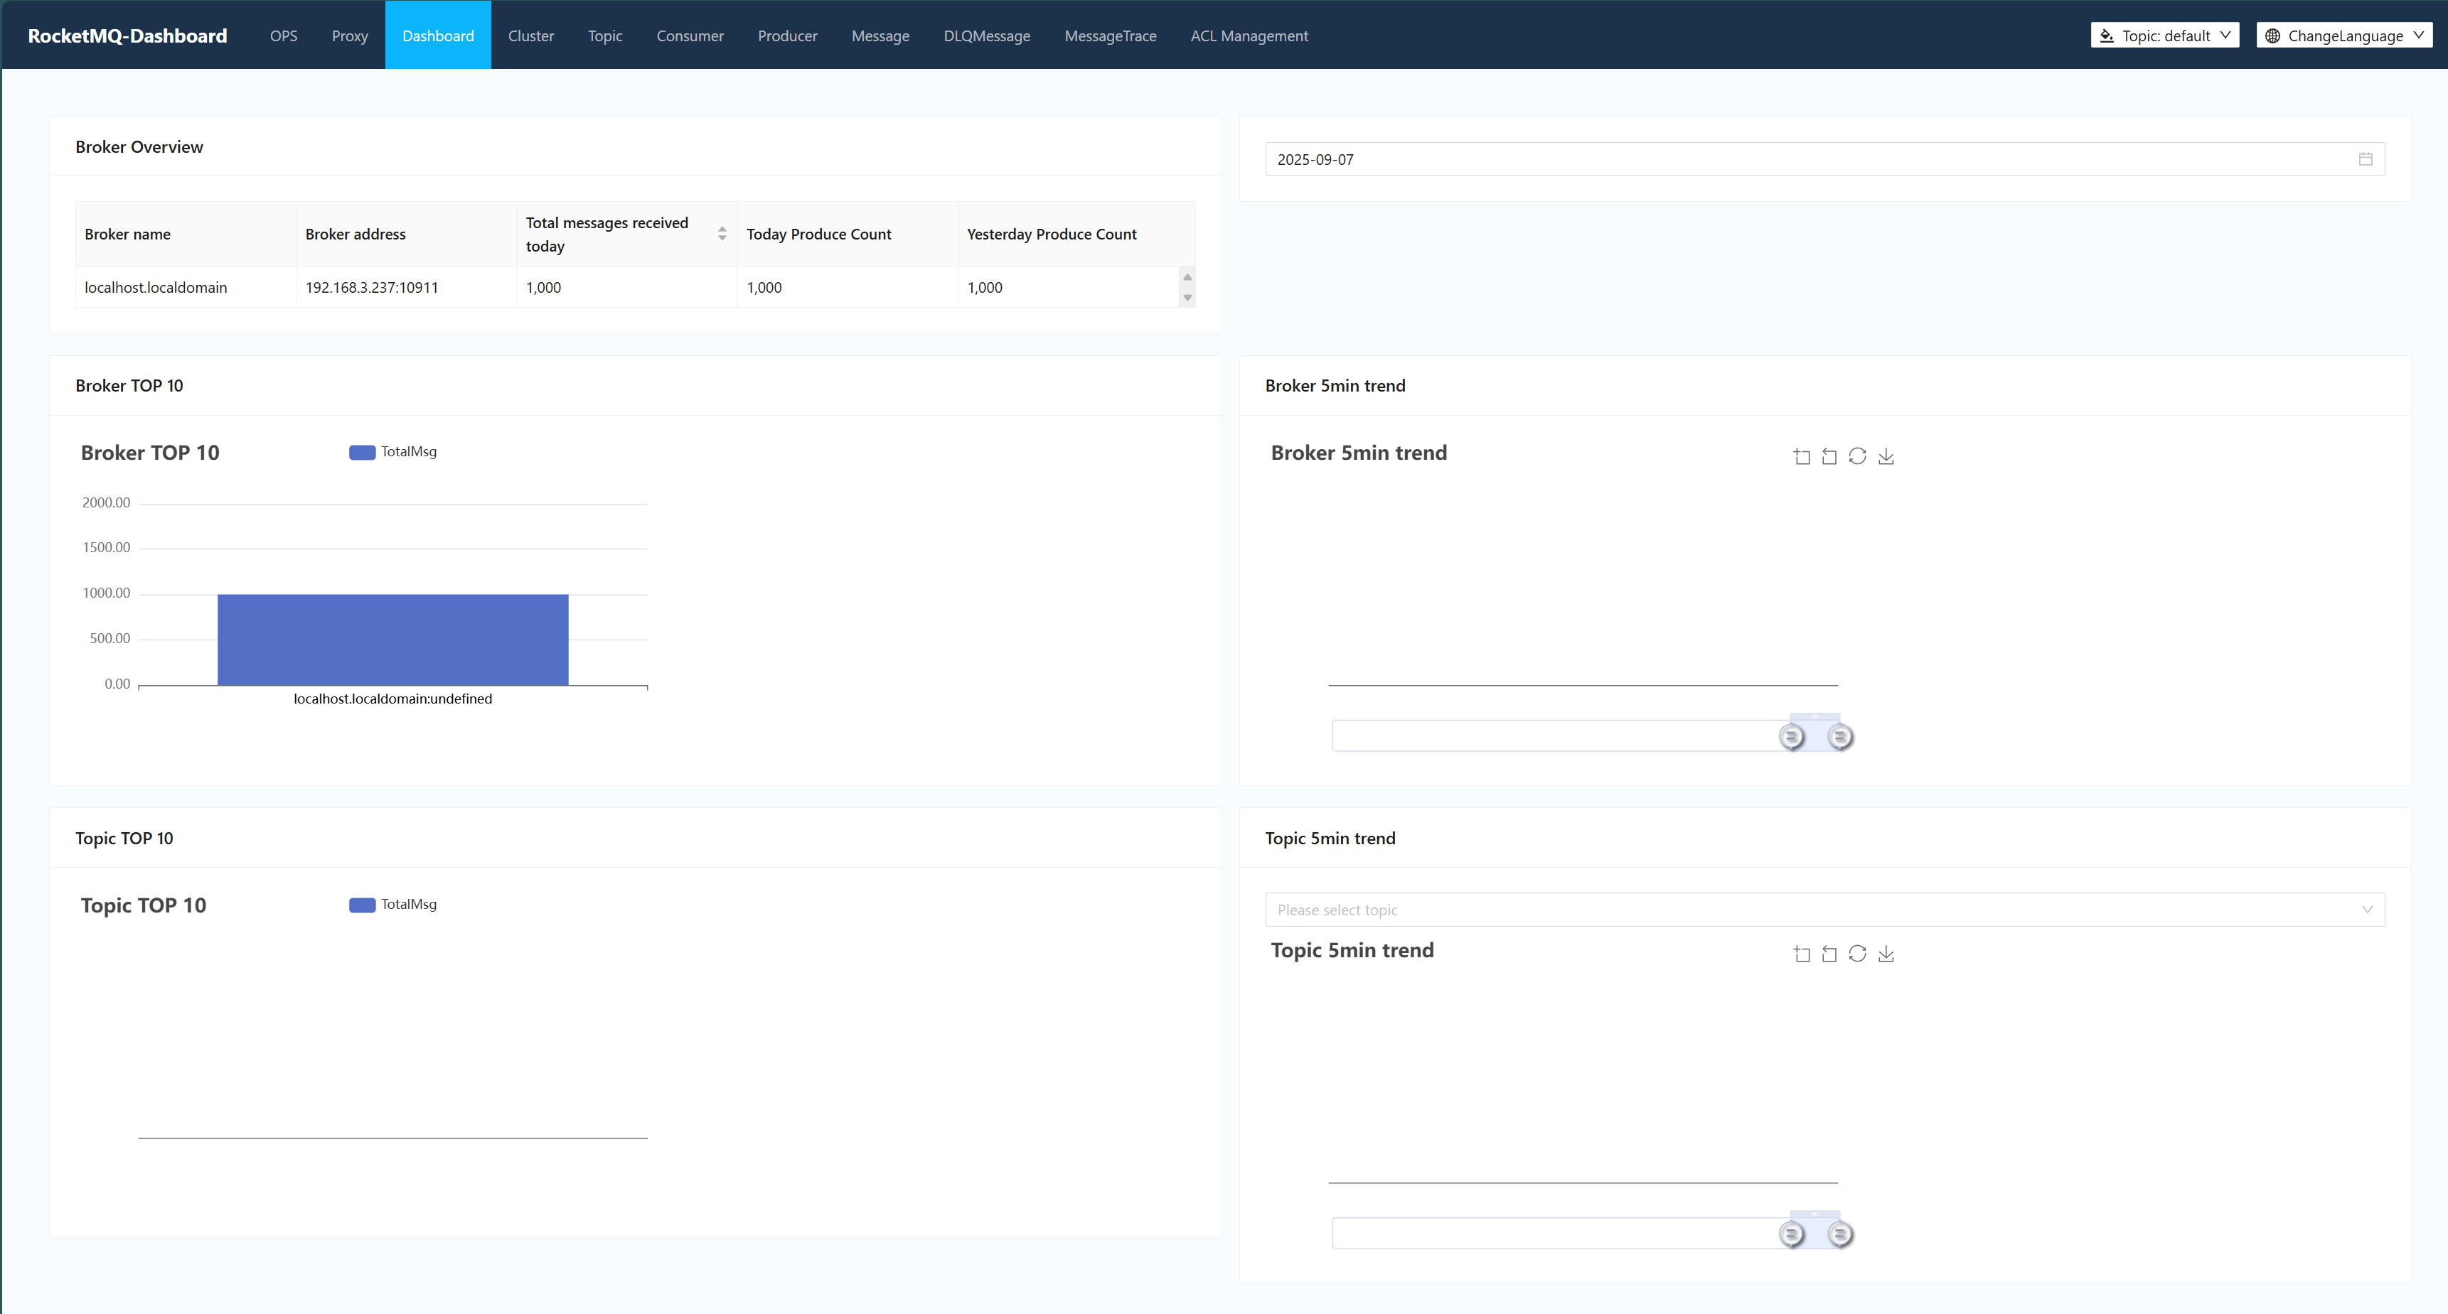Open the Please select topic dropdown

point(1824,909)
